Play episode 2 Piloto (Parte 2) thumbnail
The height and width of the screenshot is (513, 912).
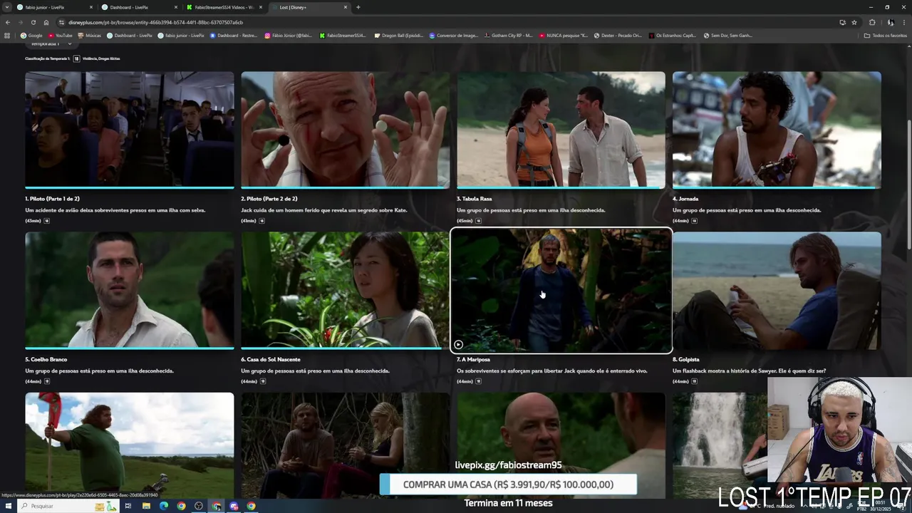(345, 130)
